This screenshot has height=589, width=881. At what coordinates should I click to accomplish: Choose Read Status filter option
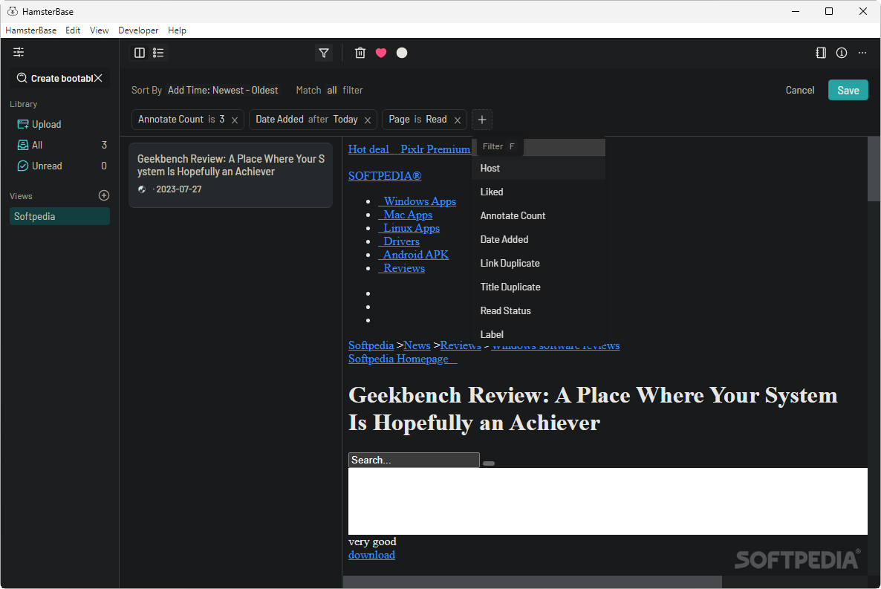pos(539,310)
